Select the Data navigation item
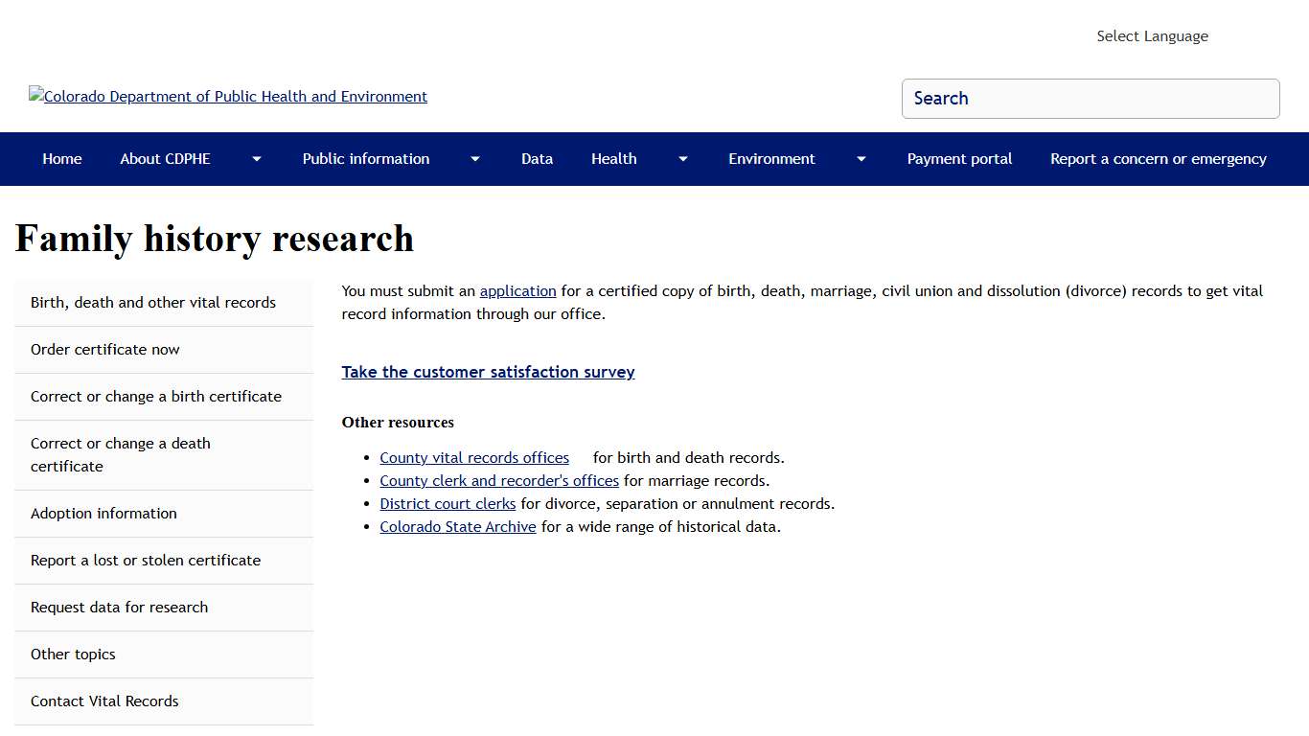Viewport: 1309px width, 736px height. tap(537, 159)
